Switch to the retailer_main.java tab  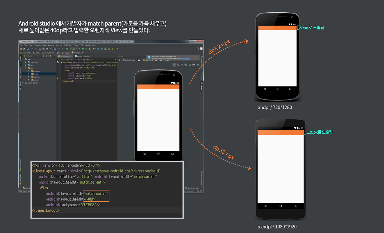point(84,56)
